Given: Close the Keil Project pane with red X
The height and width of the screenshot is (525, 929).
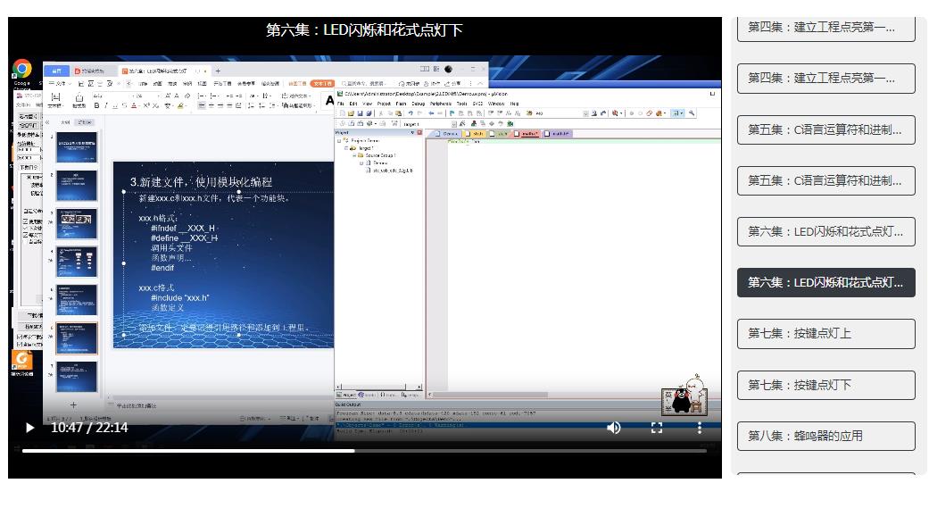Looking at the screenshot, I should pos(419,133).
